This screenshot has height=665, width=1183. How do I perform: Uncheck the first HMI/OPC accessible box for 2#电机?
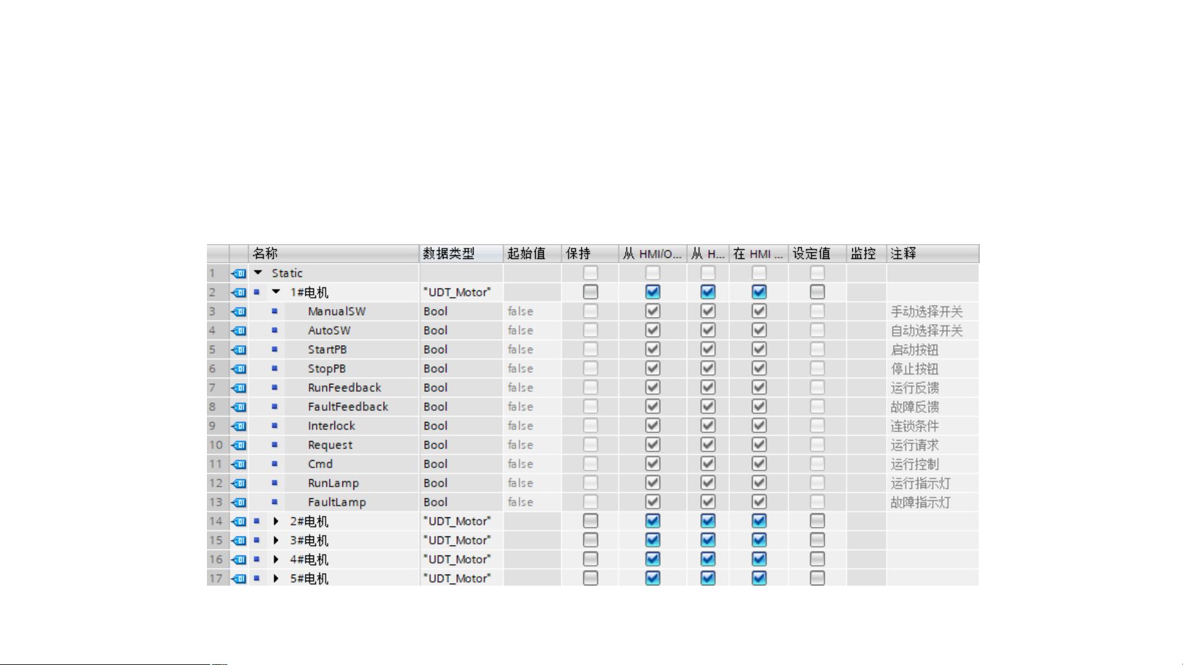[x=652, y=521]
